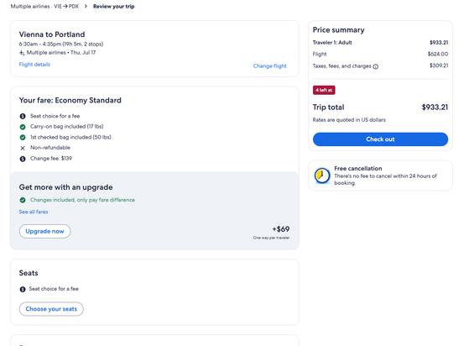Click the clock icon in Free cancellation box
The image size is (469, 346).
click(x=322, y=176)
